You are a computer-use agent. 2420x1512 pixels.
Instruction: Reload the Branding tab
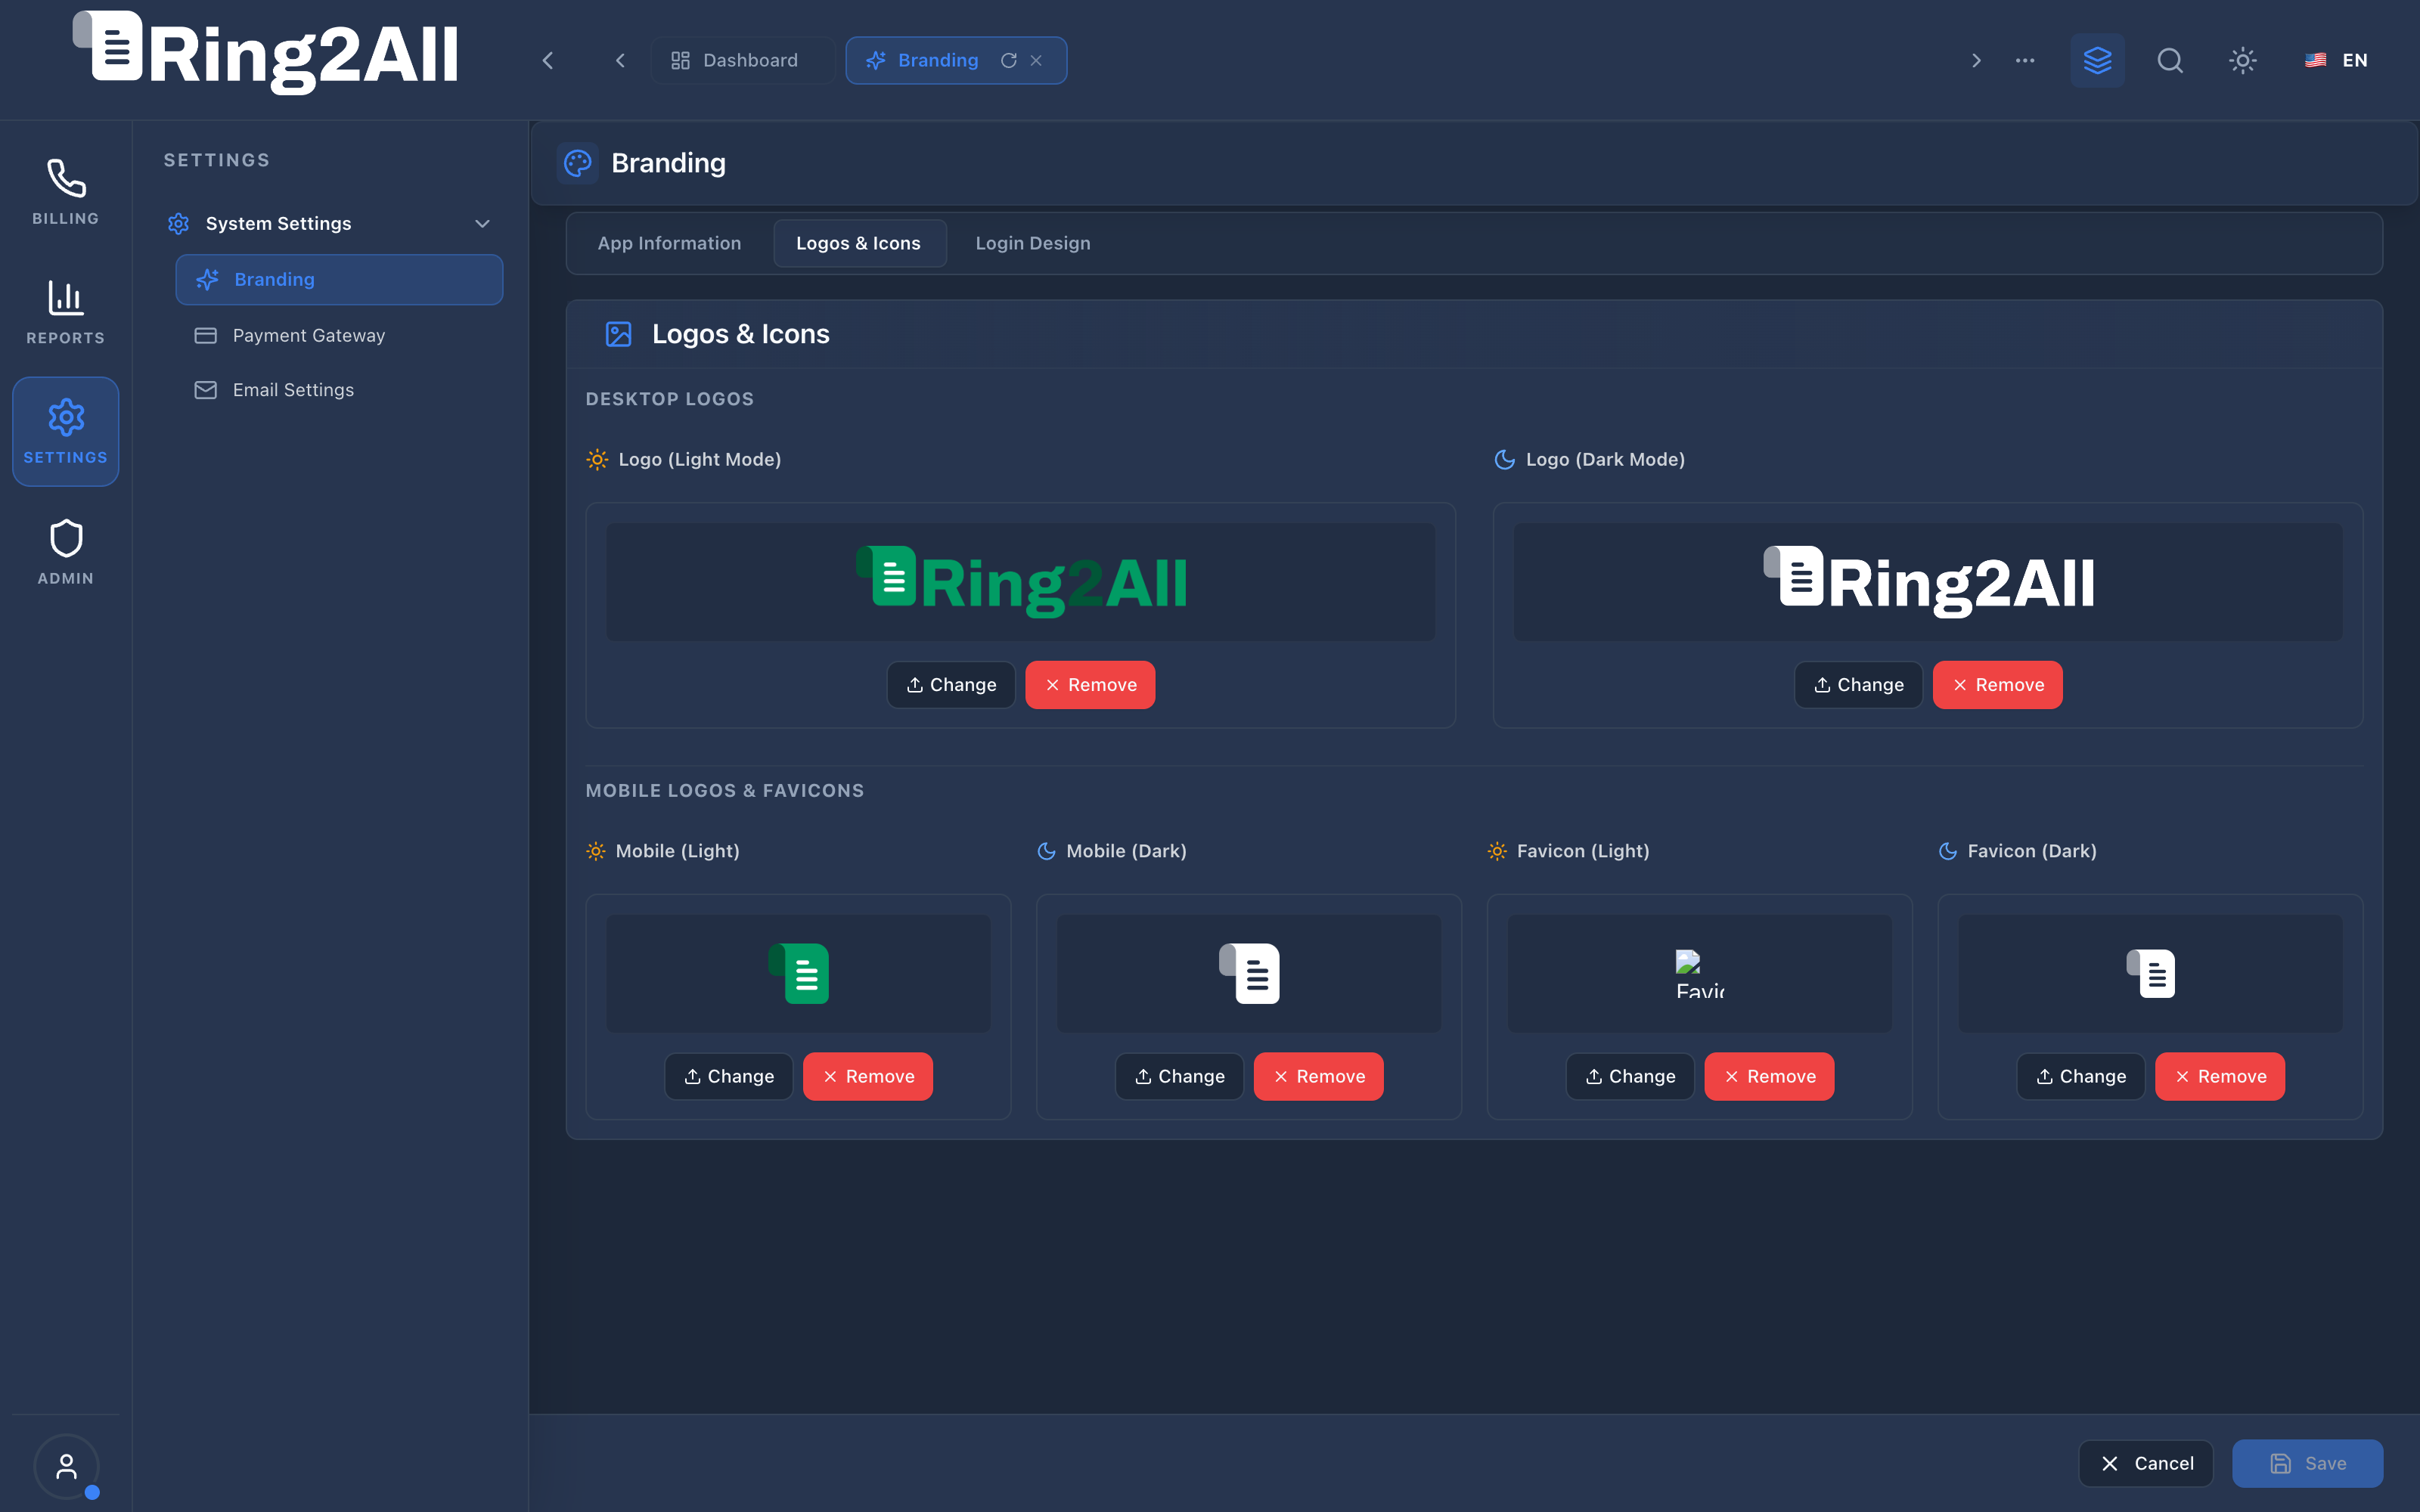(1009, 60)
